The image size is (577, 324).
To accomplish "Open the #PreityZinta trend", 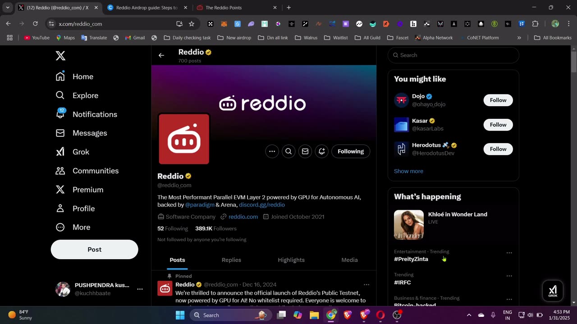I will coord(411,259).
